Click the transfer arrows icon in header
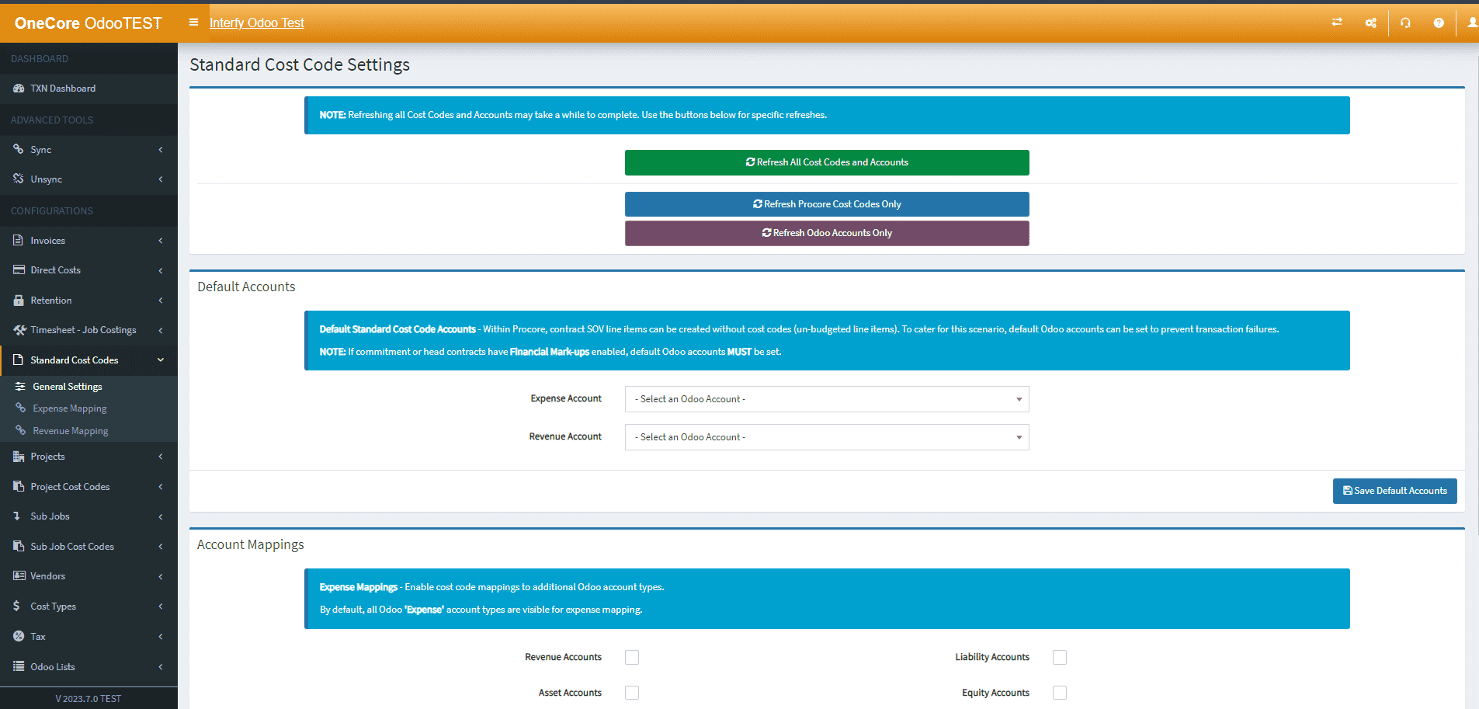Viewport: 1479px width, 709px height. click(x=1337, y=23)
